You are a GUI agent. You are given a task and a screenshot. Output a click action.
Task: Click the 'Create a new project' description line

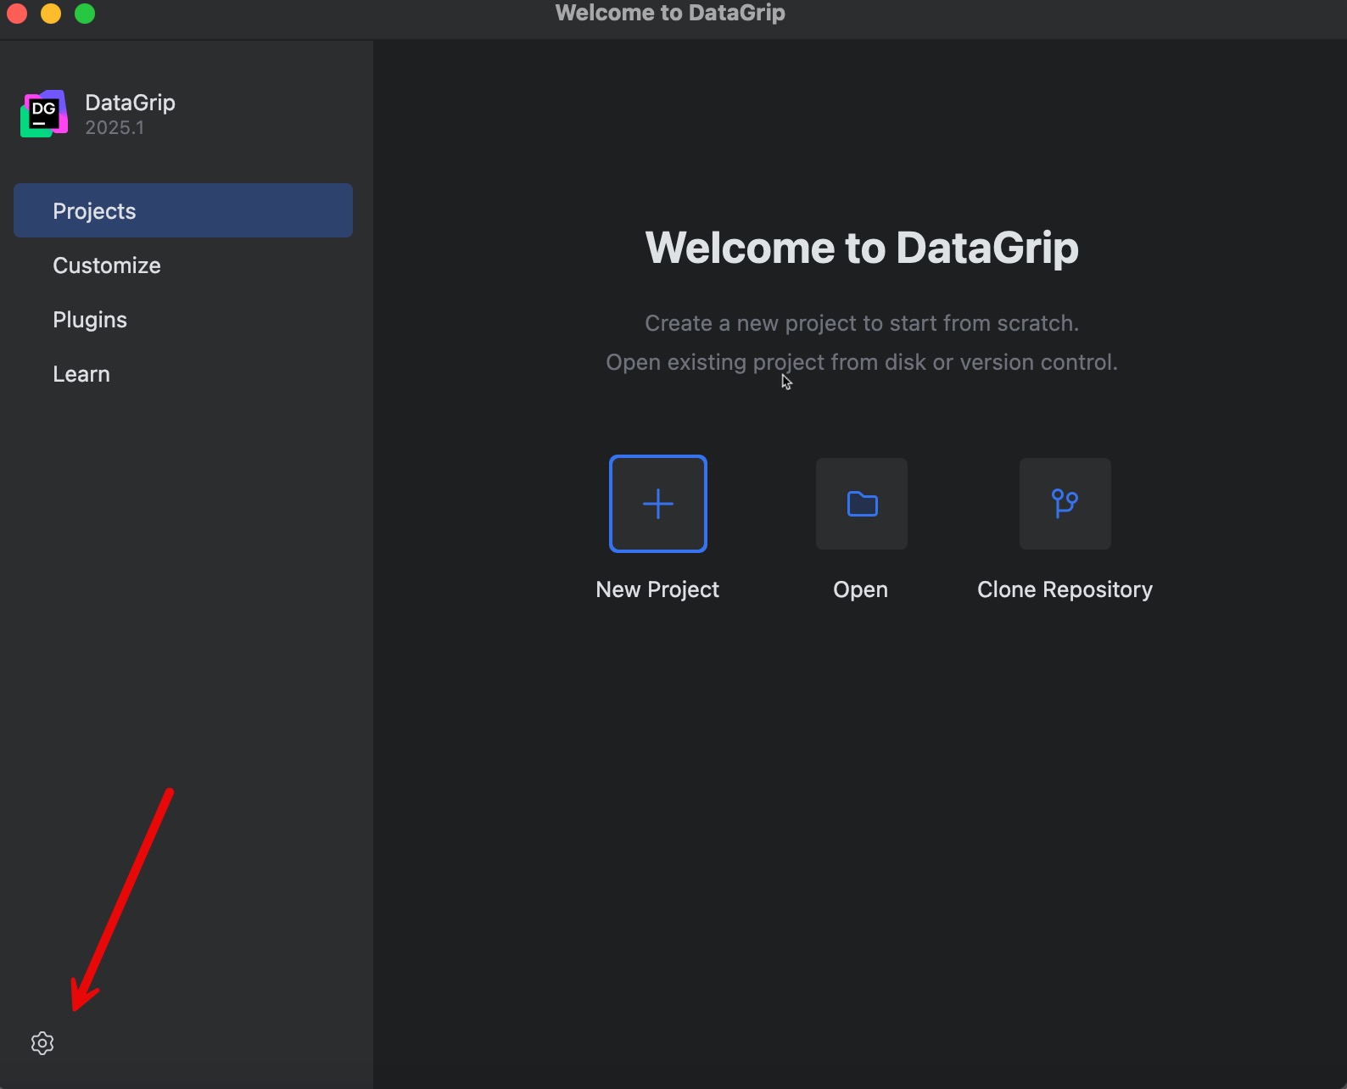[862, 323]
